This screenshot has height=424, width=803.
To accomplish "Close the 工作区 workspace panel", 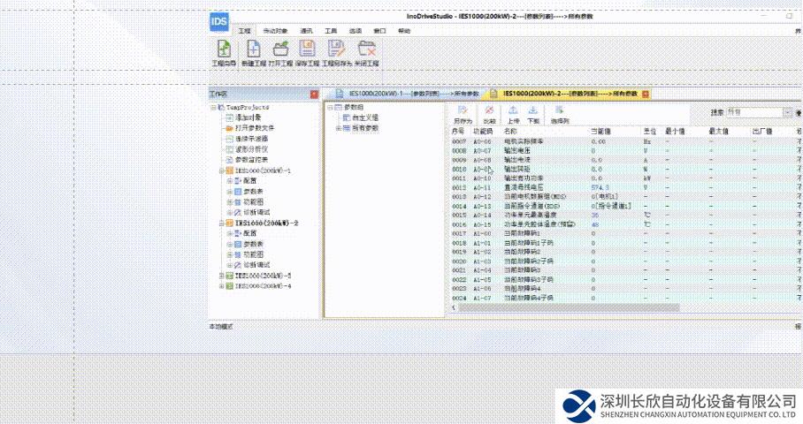I will point(314,94).
